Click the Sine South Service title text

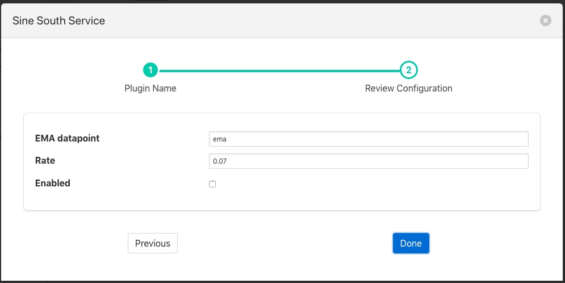[58, 20]
